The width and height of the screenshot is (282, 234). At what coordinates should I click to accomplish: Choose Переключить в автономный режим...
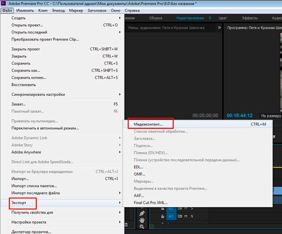point(62,128)
